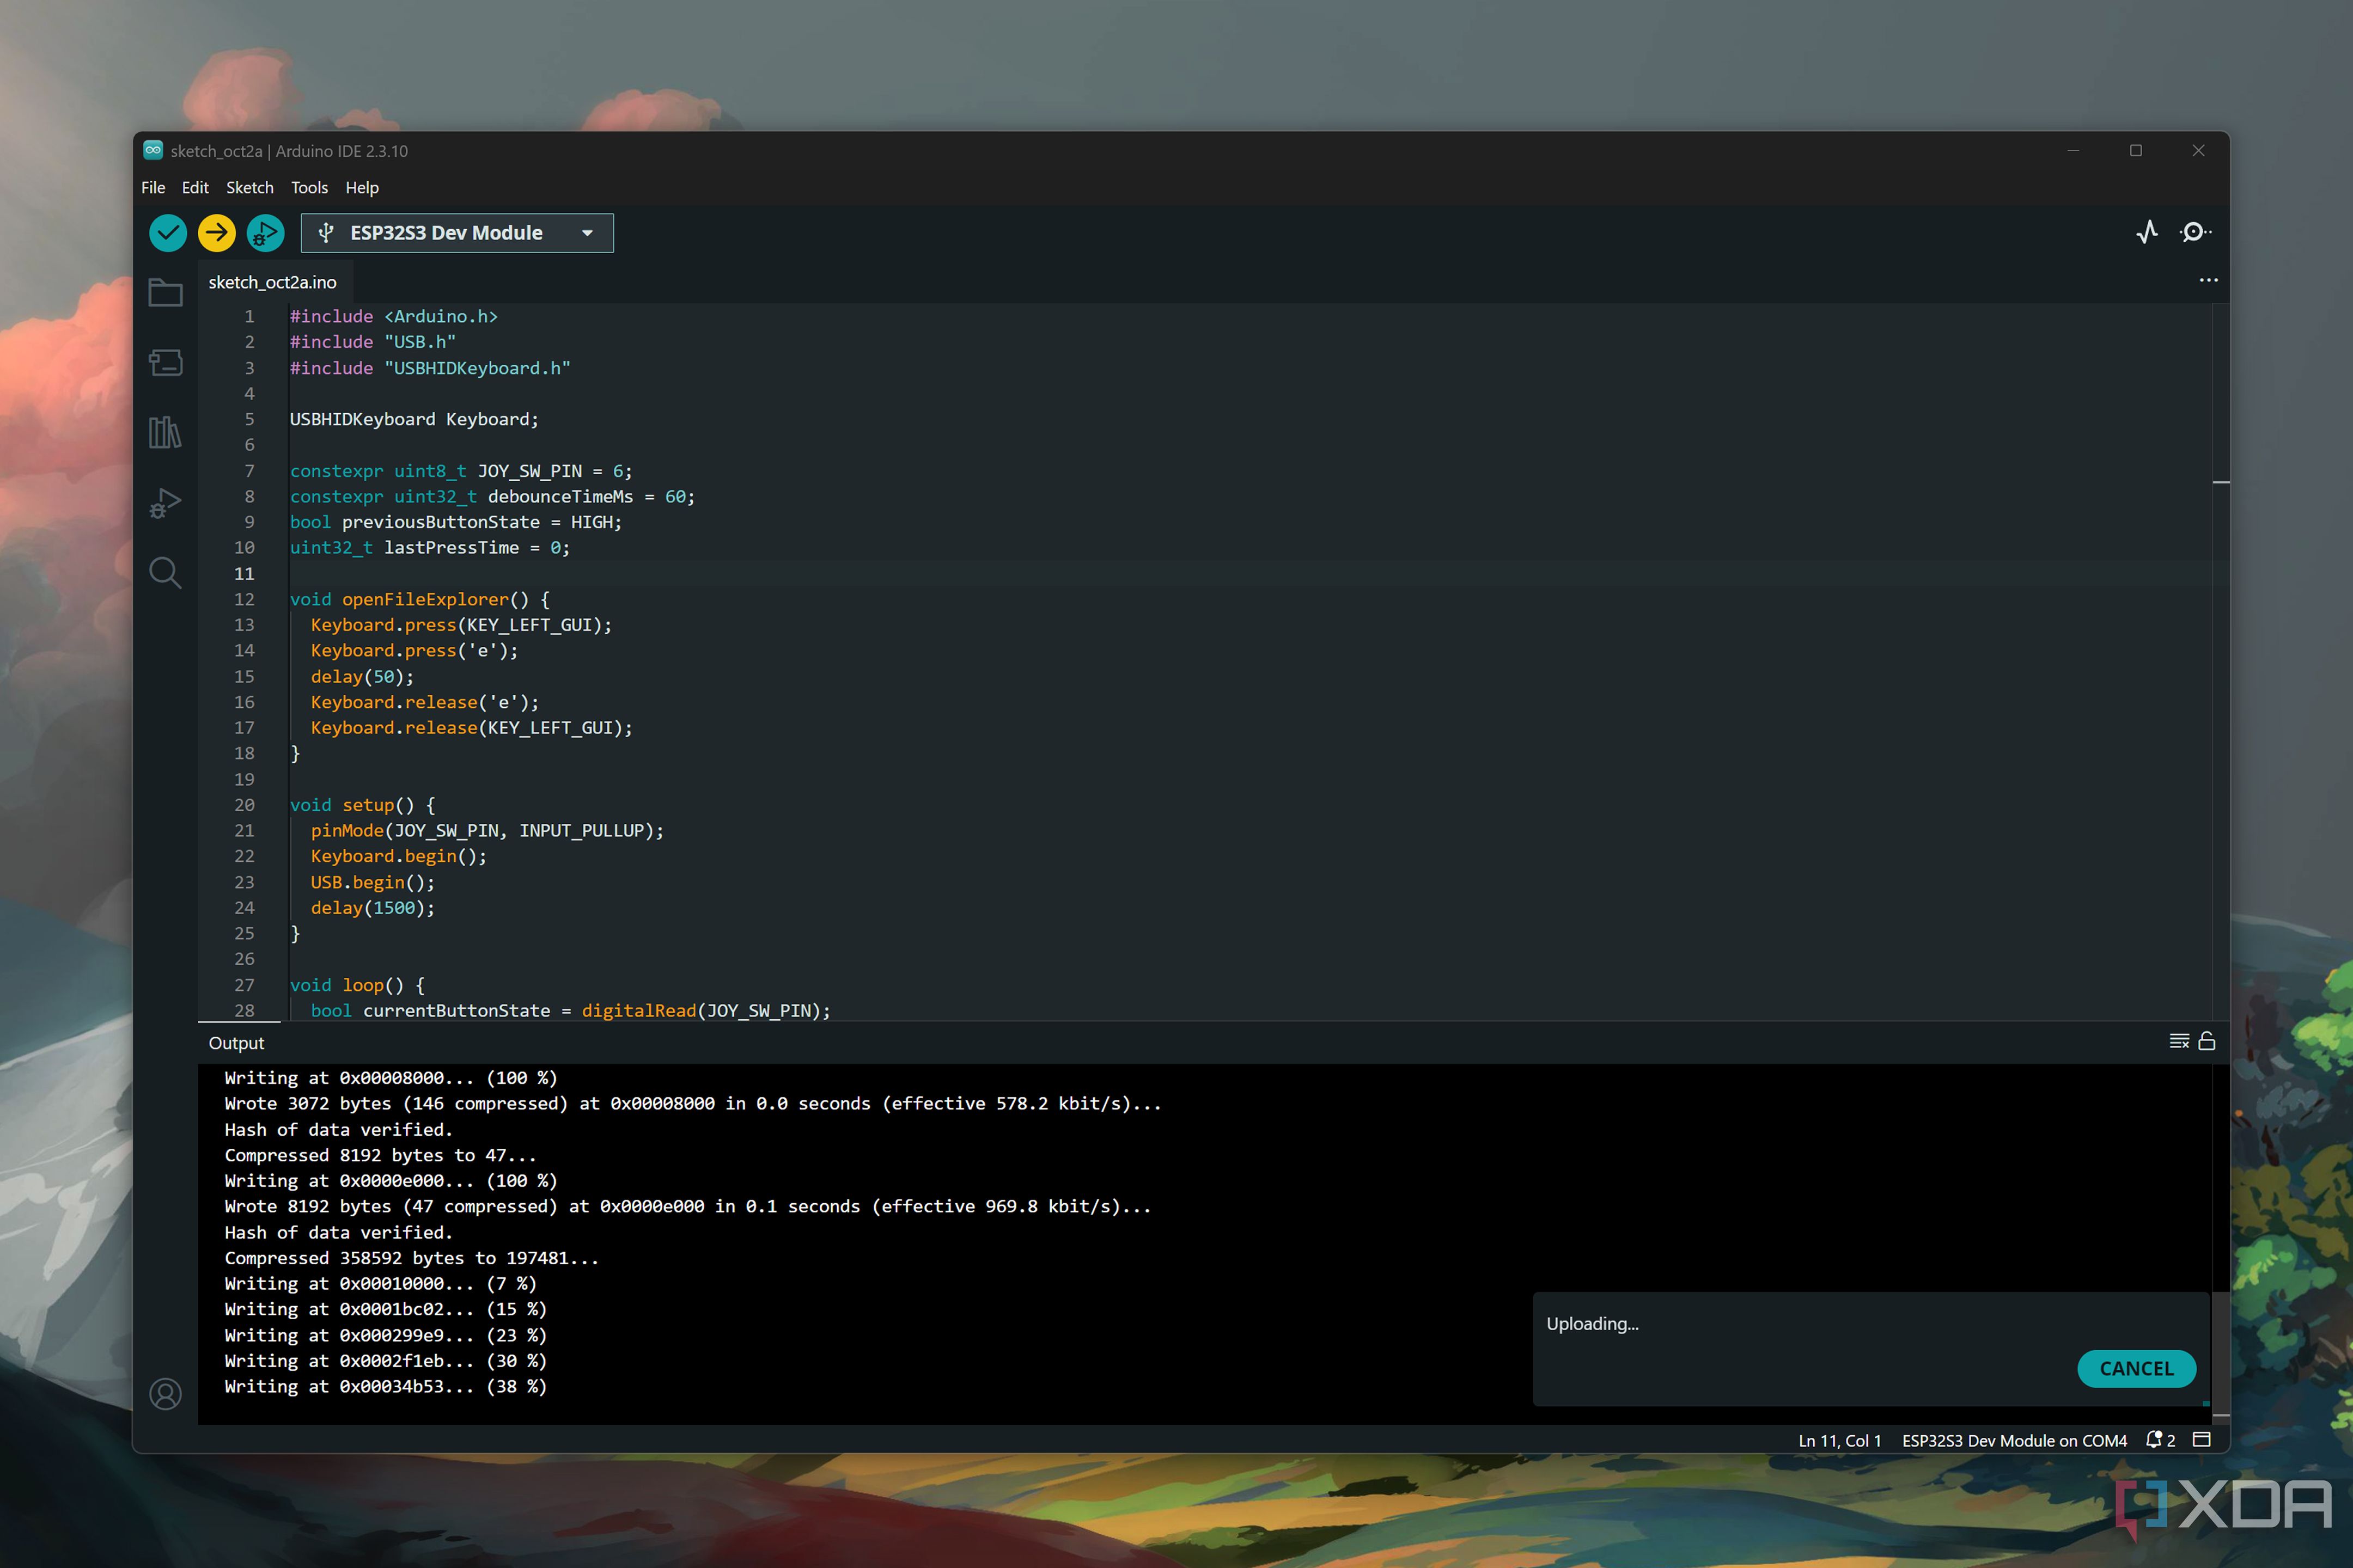Toggle the Output scroll lock

(x=2207, y=1041)
